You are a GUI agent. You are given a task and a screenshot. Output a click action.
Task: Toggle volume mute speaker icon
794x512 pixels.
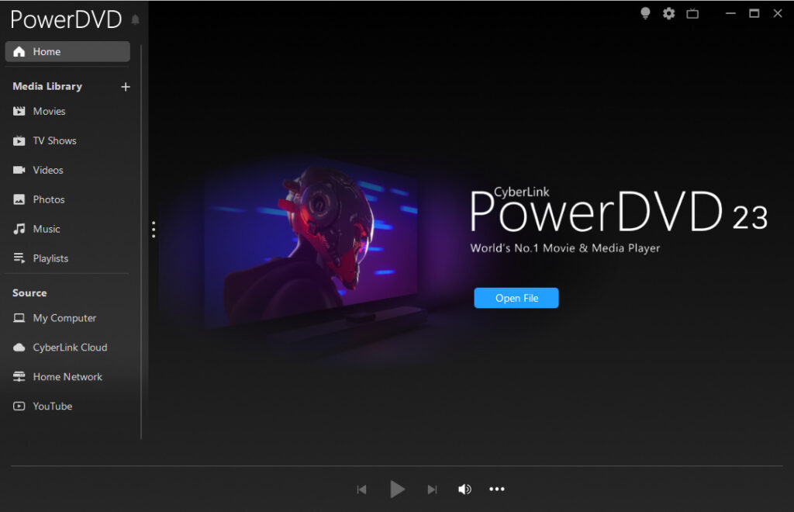click(464, 490)
